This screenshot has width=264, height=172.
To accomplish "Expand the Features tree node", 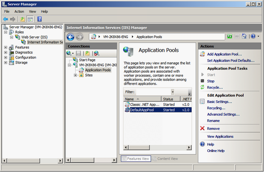I will coord(6,47).
